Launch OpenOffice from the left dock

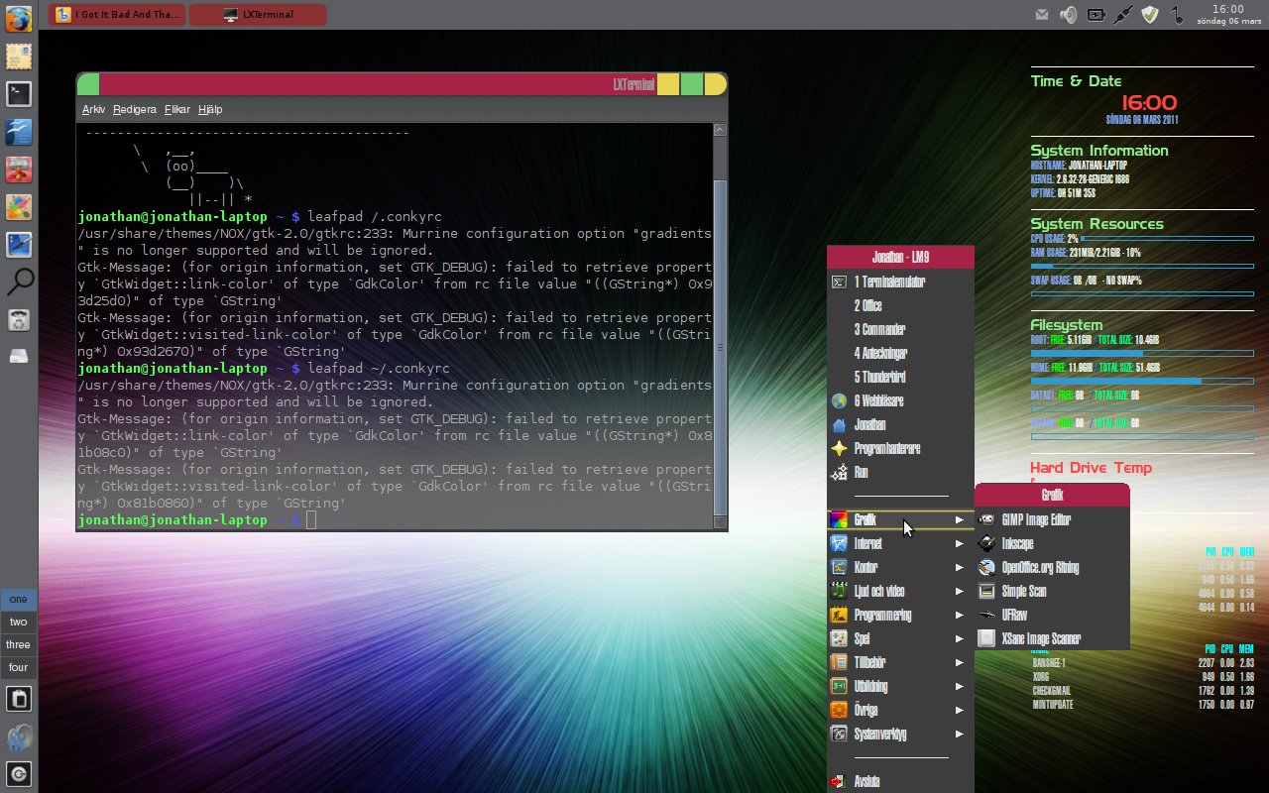19,131
